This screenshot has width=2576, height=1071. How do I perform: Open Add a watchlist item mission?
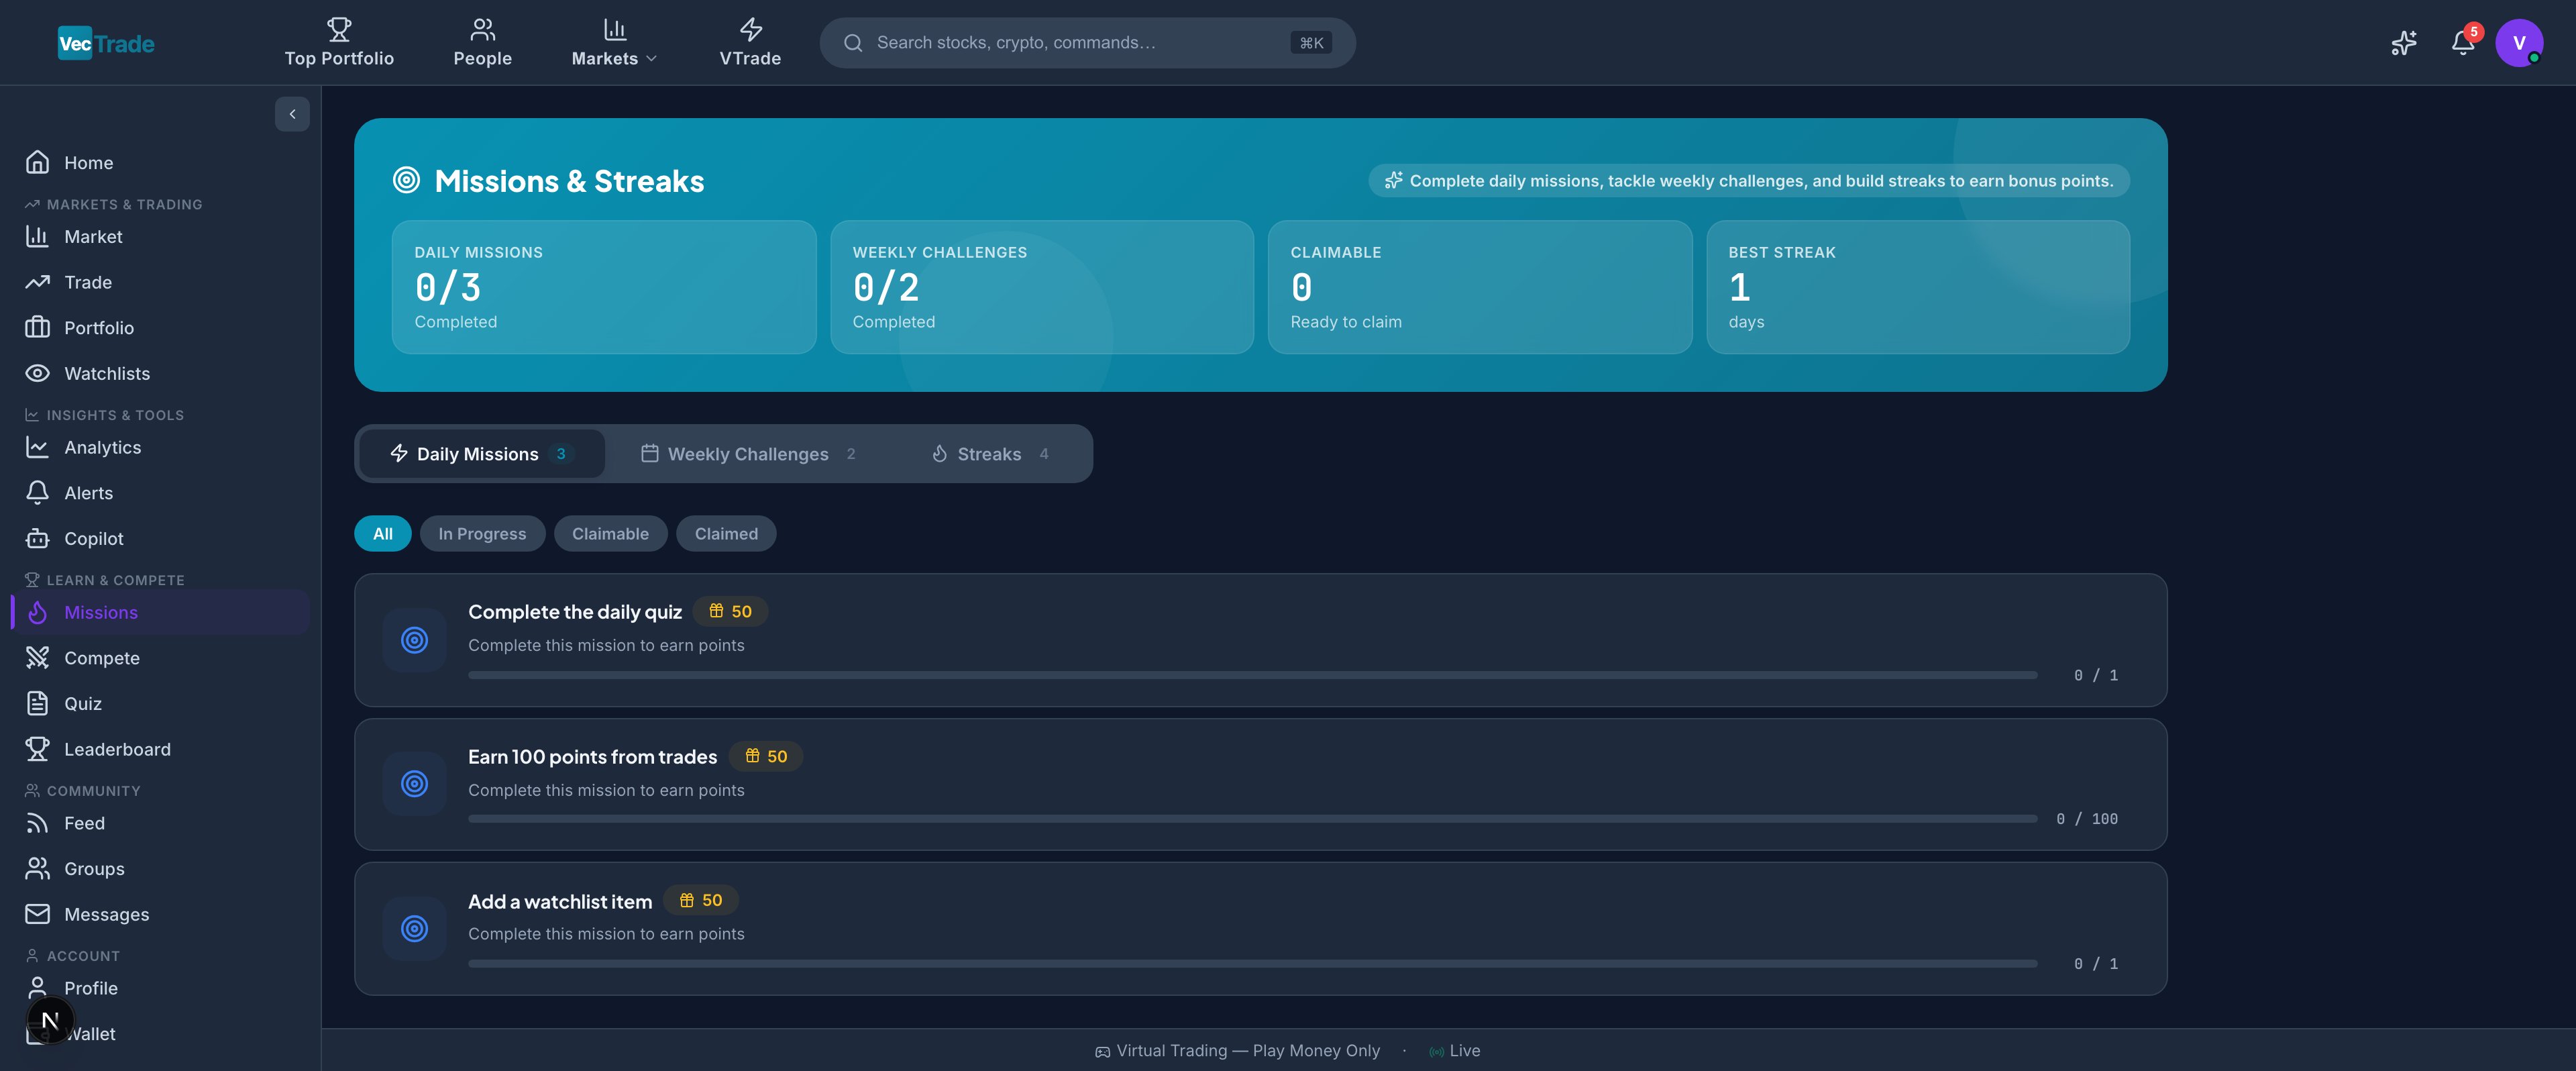[1260, 929]
